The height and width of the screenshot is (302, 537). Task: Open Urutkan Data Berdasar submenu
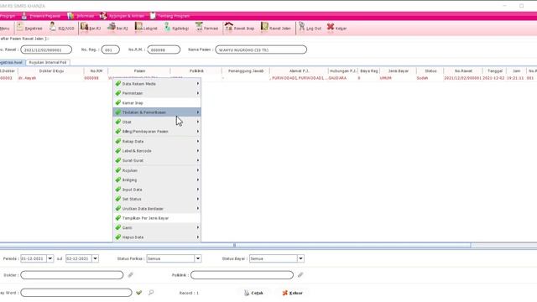tap(157, 209)
